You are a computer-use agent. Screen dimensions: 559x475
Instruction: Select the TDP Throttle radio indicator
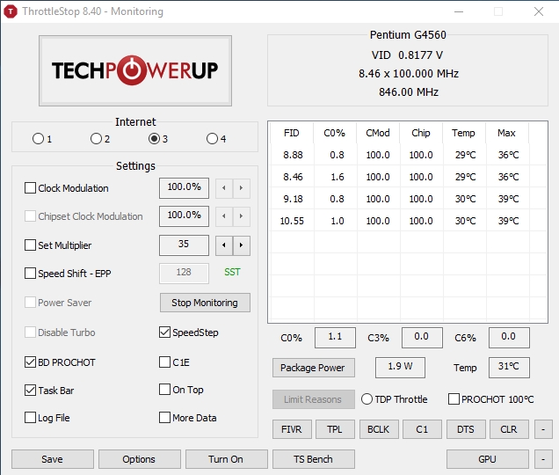(x=367, y=399)
